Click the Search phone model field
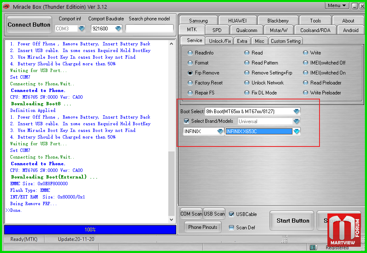Screen dimensions: 367x253 click(x=150, y=29)
